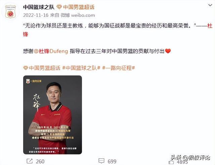This screenshot has height=165, width=215.
Task: Click the 2022-11-16 post timestamp
Action: [36, 15]
